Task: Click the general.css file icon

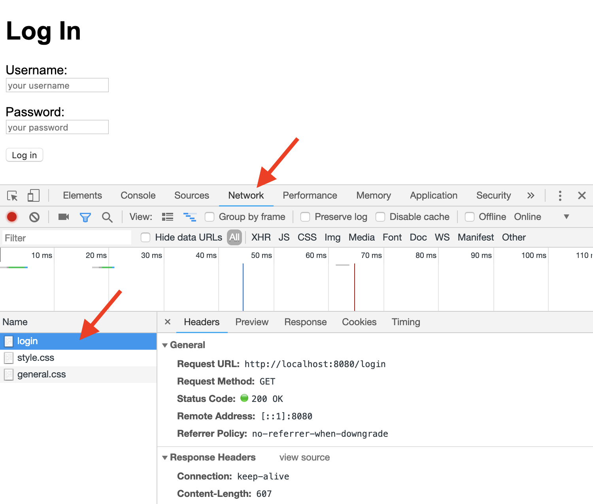Action: coord(8,375)
